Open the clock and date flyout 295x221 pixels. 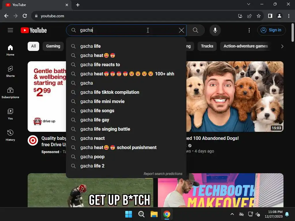click(x=273, y=214)
